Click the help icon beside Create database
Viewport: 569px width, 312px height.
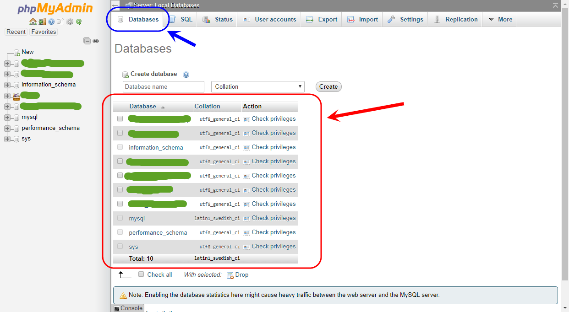click(x=186, y=75)
